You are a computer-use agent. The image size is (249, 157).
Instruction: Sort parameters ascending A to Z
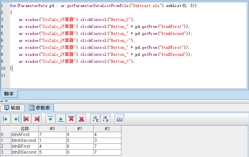coord(95,119)
